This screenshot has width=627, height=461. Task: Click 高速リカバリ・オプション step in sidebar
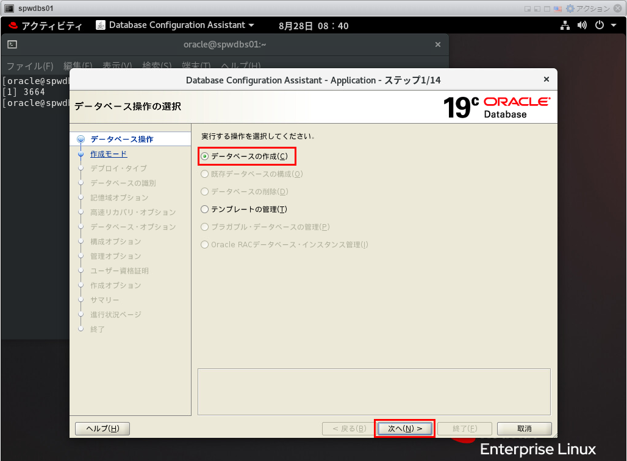point(133,212)
